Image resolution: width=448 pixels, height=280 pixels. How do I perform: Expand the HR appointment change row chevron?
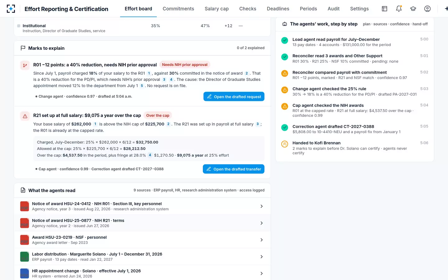(x=262, y=273)
